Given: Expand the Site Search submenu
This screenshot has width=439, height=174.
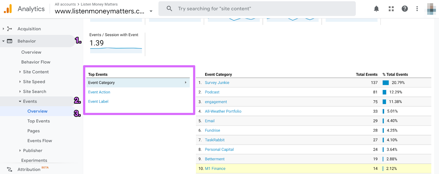Looking at the screenshot, I should point(20,91).
